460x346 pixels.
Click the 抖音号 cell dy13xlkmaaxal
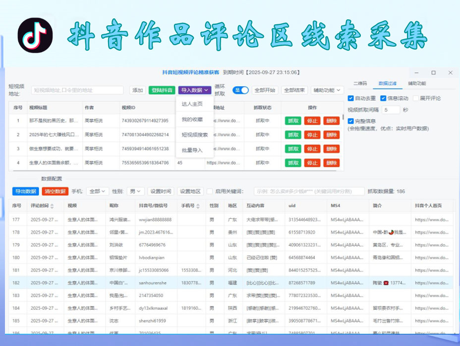(153, 308)
